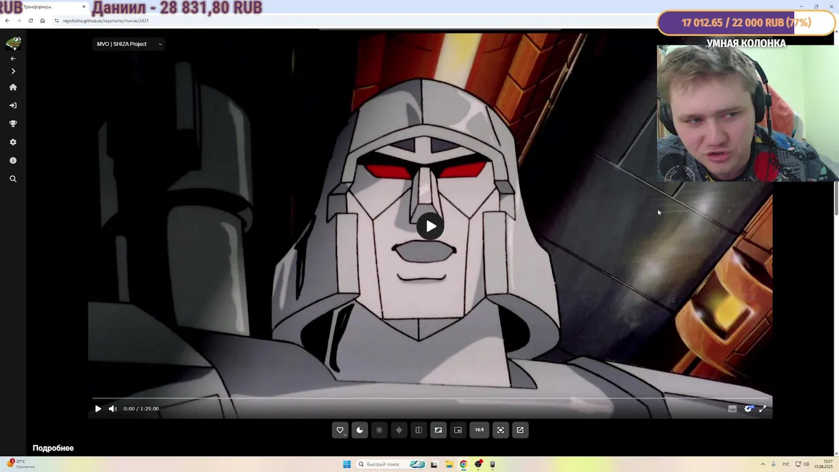Click the browser home button
Screen dimensions: 839x472
click(x=42, y=20)
